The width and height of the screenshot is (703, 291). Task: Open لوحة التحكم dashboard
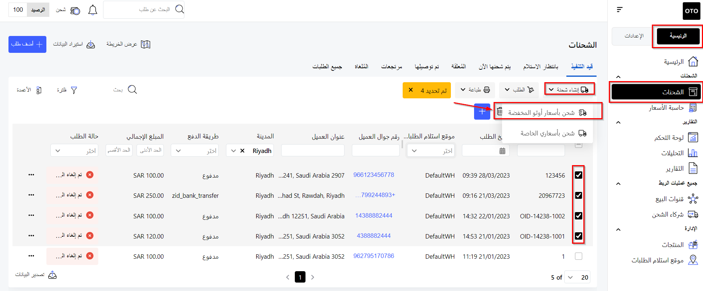pos(676,138)
